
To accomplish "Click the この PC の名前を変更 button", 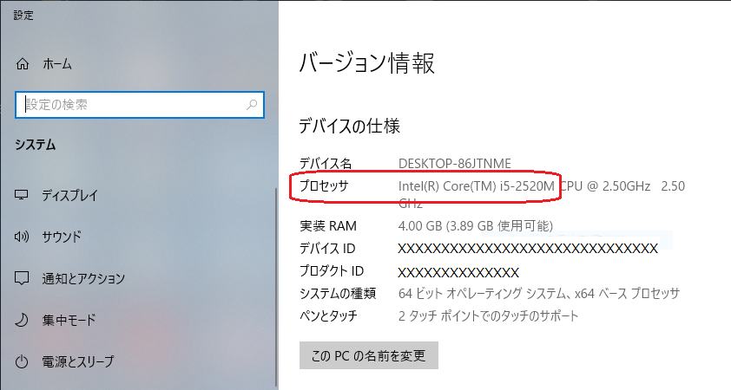I will [x=369, y=355].
